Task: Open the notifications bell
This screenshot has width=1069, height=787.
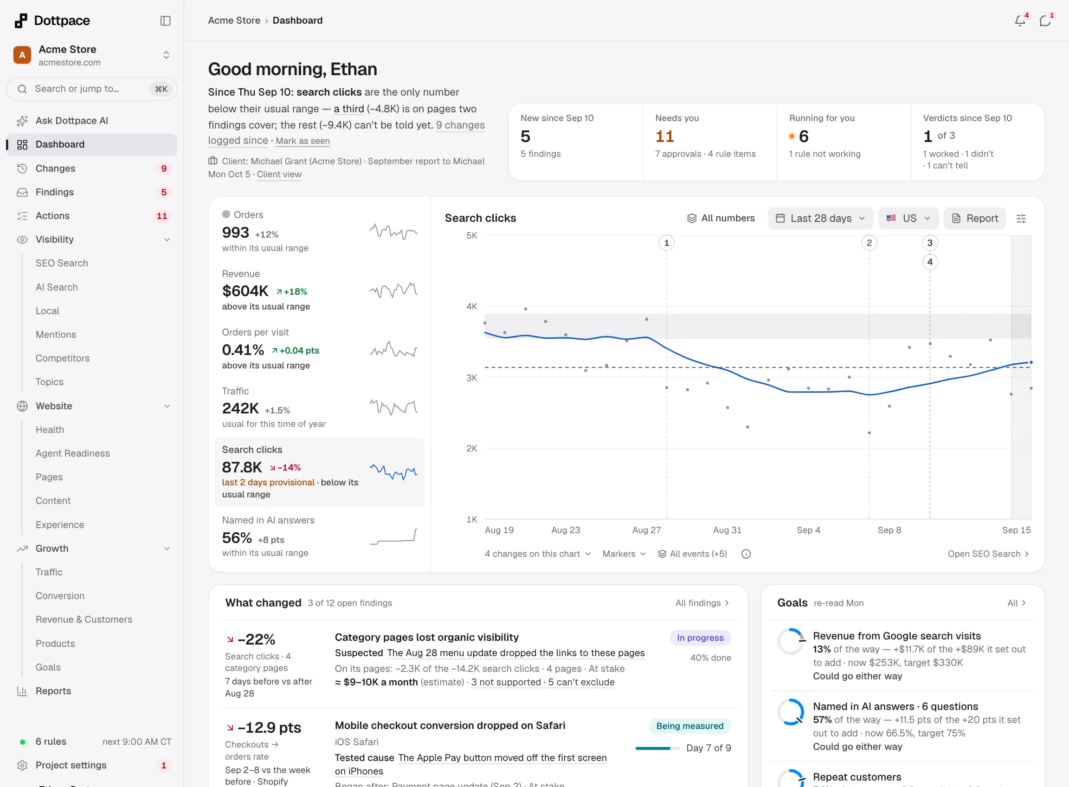Action: [x=1020, y=20]
